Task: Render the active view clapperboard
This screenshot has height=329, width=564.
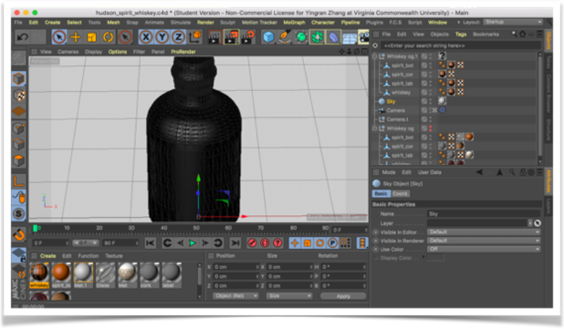Action: (214, 37)
